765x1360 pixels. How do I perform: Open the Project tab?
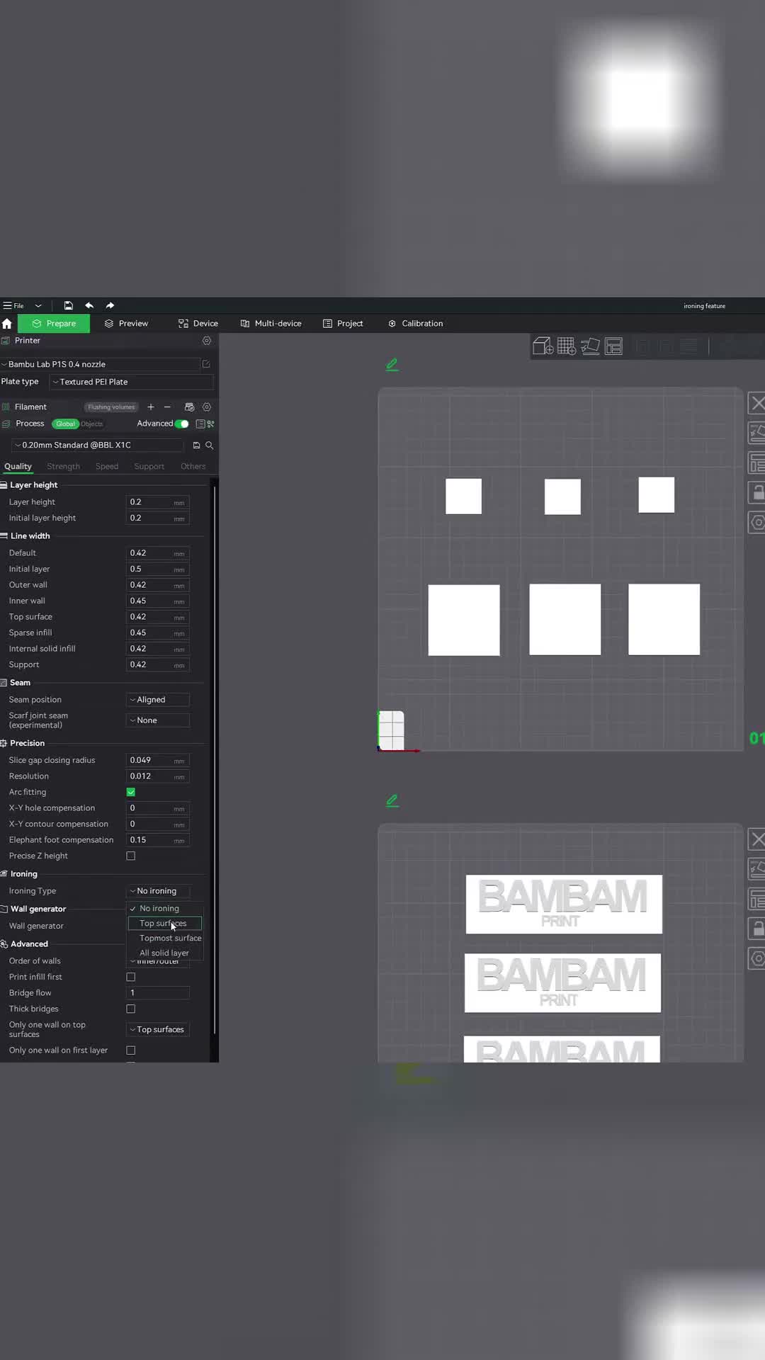343,324
